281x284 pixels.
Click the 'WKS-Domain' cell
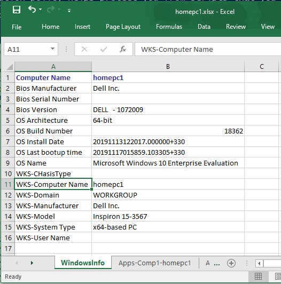[53, 195]
